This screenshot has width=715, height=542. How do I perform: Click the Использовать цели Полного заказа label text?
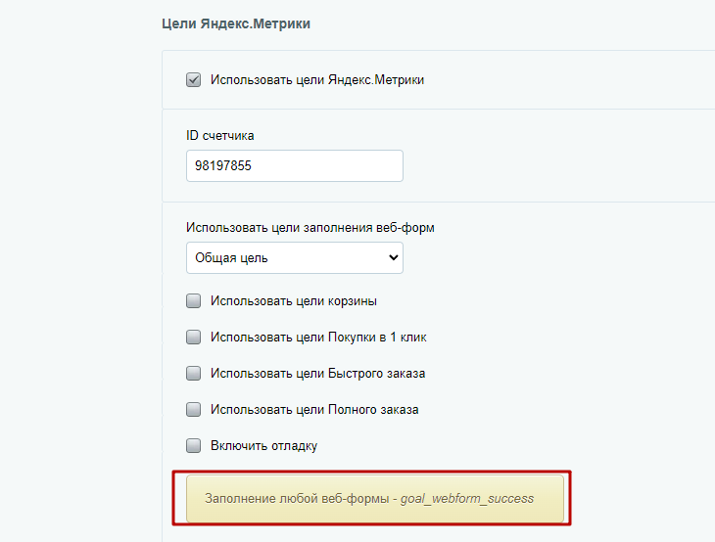point(314,410)
